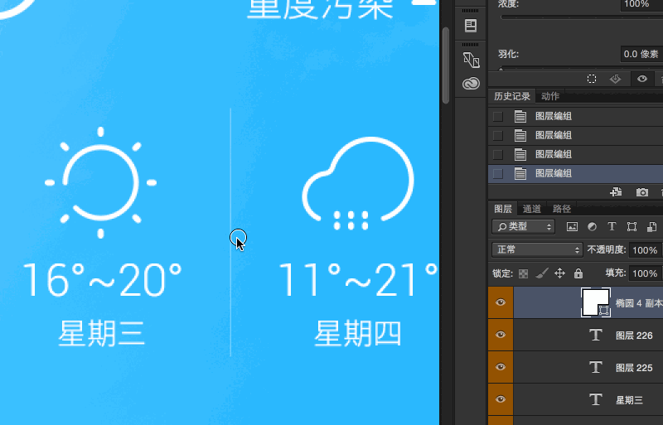Set history brush source for third 图层编组 state
The width and height of the screenshot is (663, 425).
[498, 154]
